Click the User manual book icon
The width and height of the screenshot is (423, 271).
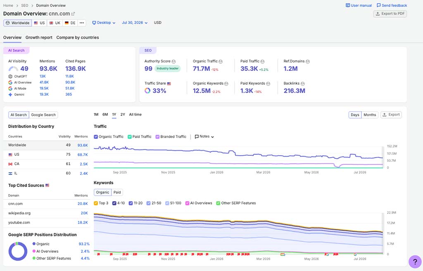(x=348, y=5)
